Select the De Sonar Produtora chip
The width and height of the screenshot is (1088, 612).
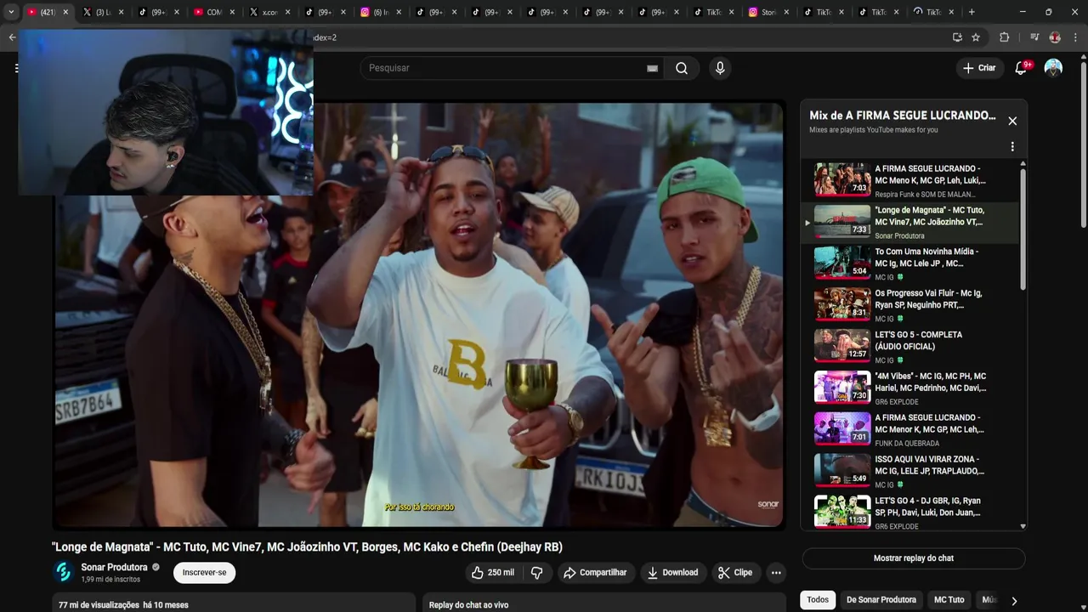[881, 600]
